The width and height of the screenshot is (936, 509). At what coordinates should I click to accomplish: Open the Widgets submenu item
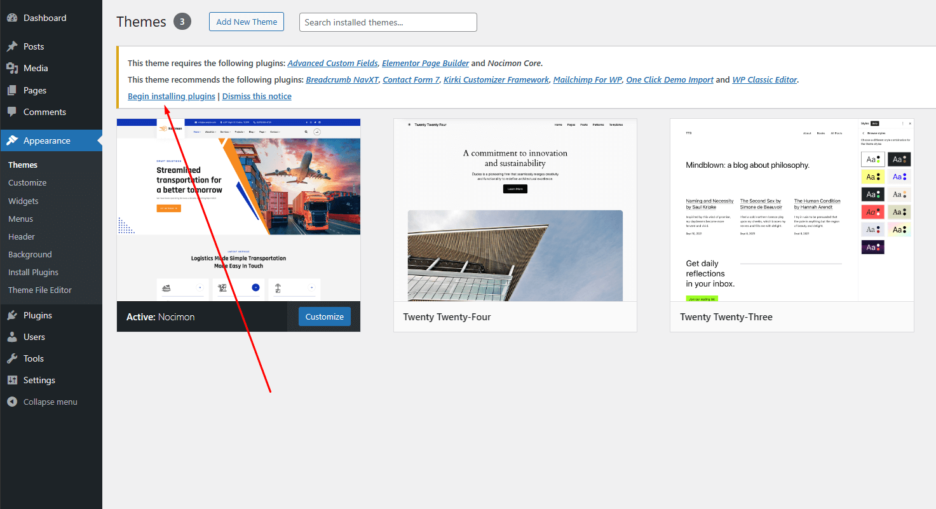coord(24,201)
